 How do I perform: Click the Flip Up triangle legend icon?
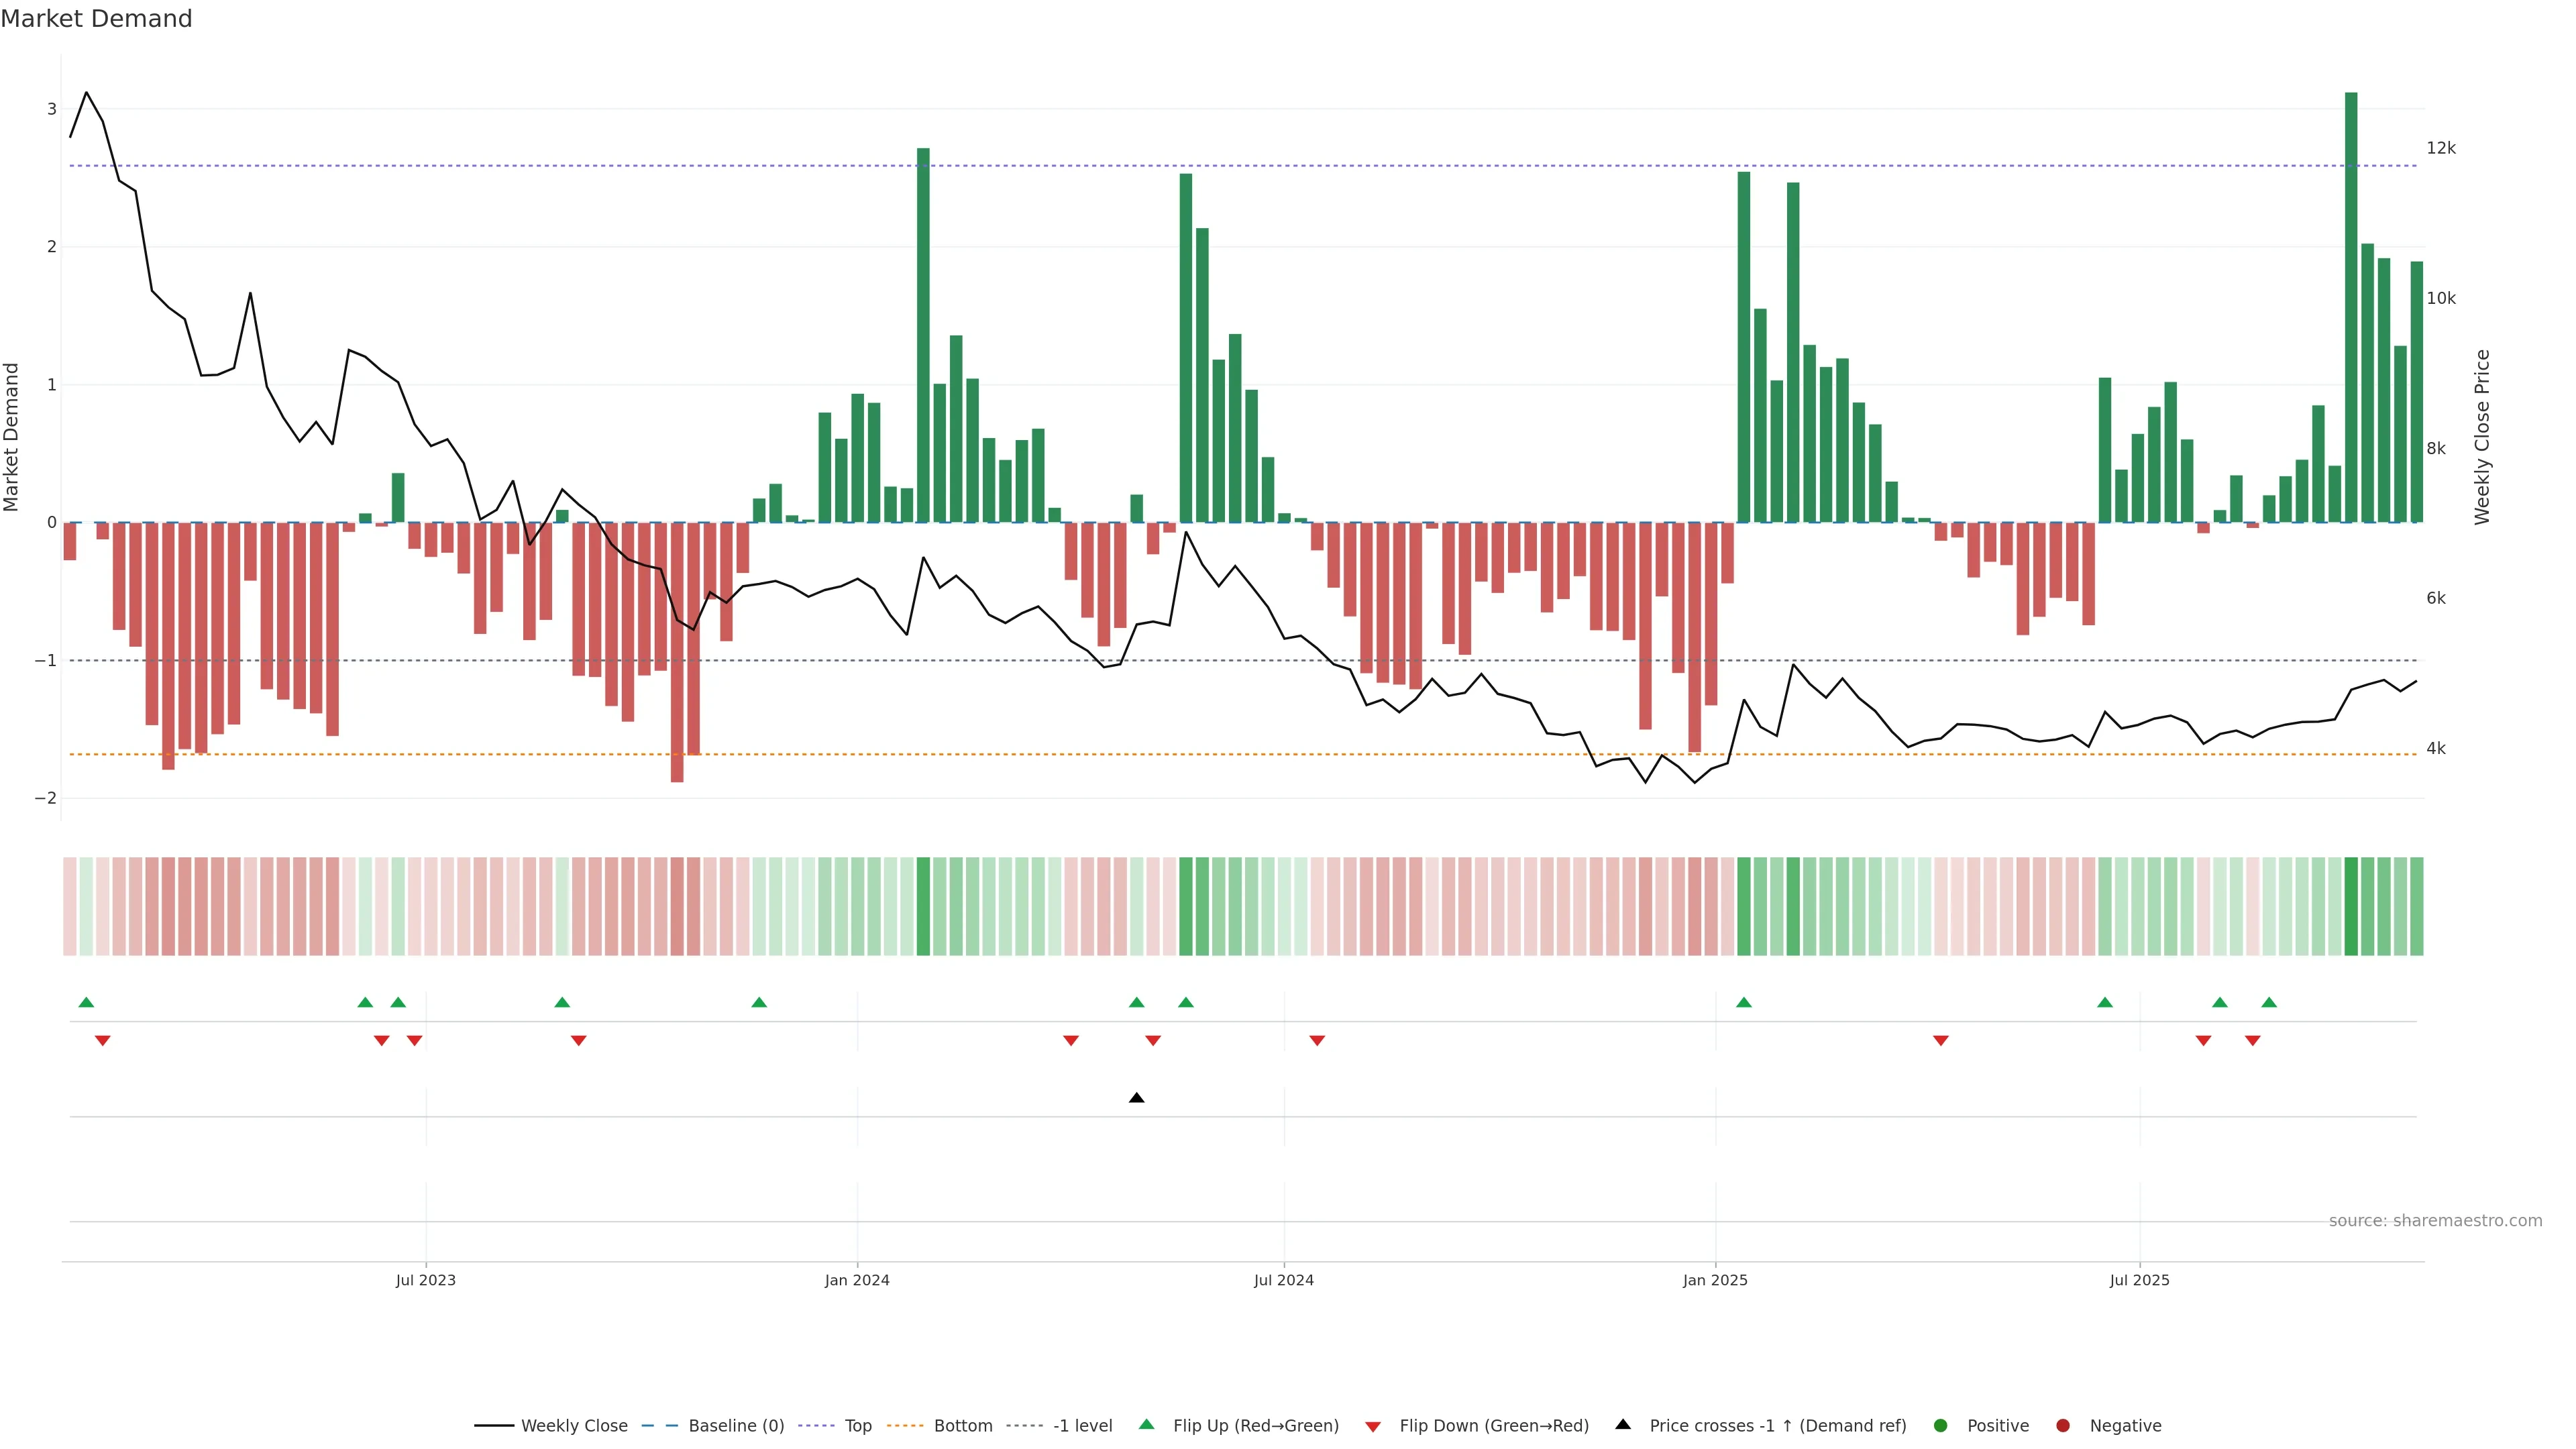[1147, 1424]
